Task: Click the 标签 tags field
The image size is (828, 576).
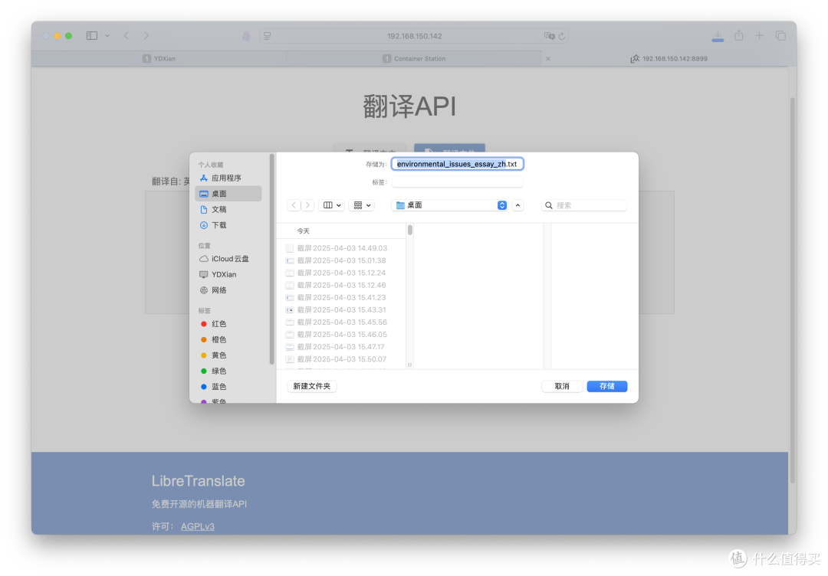Action: 457,182
